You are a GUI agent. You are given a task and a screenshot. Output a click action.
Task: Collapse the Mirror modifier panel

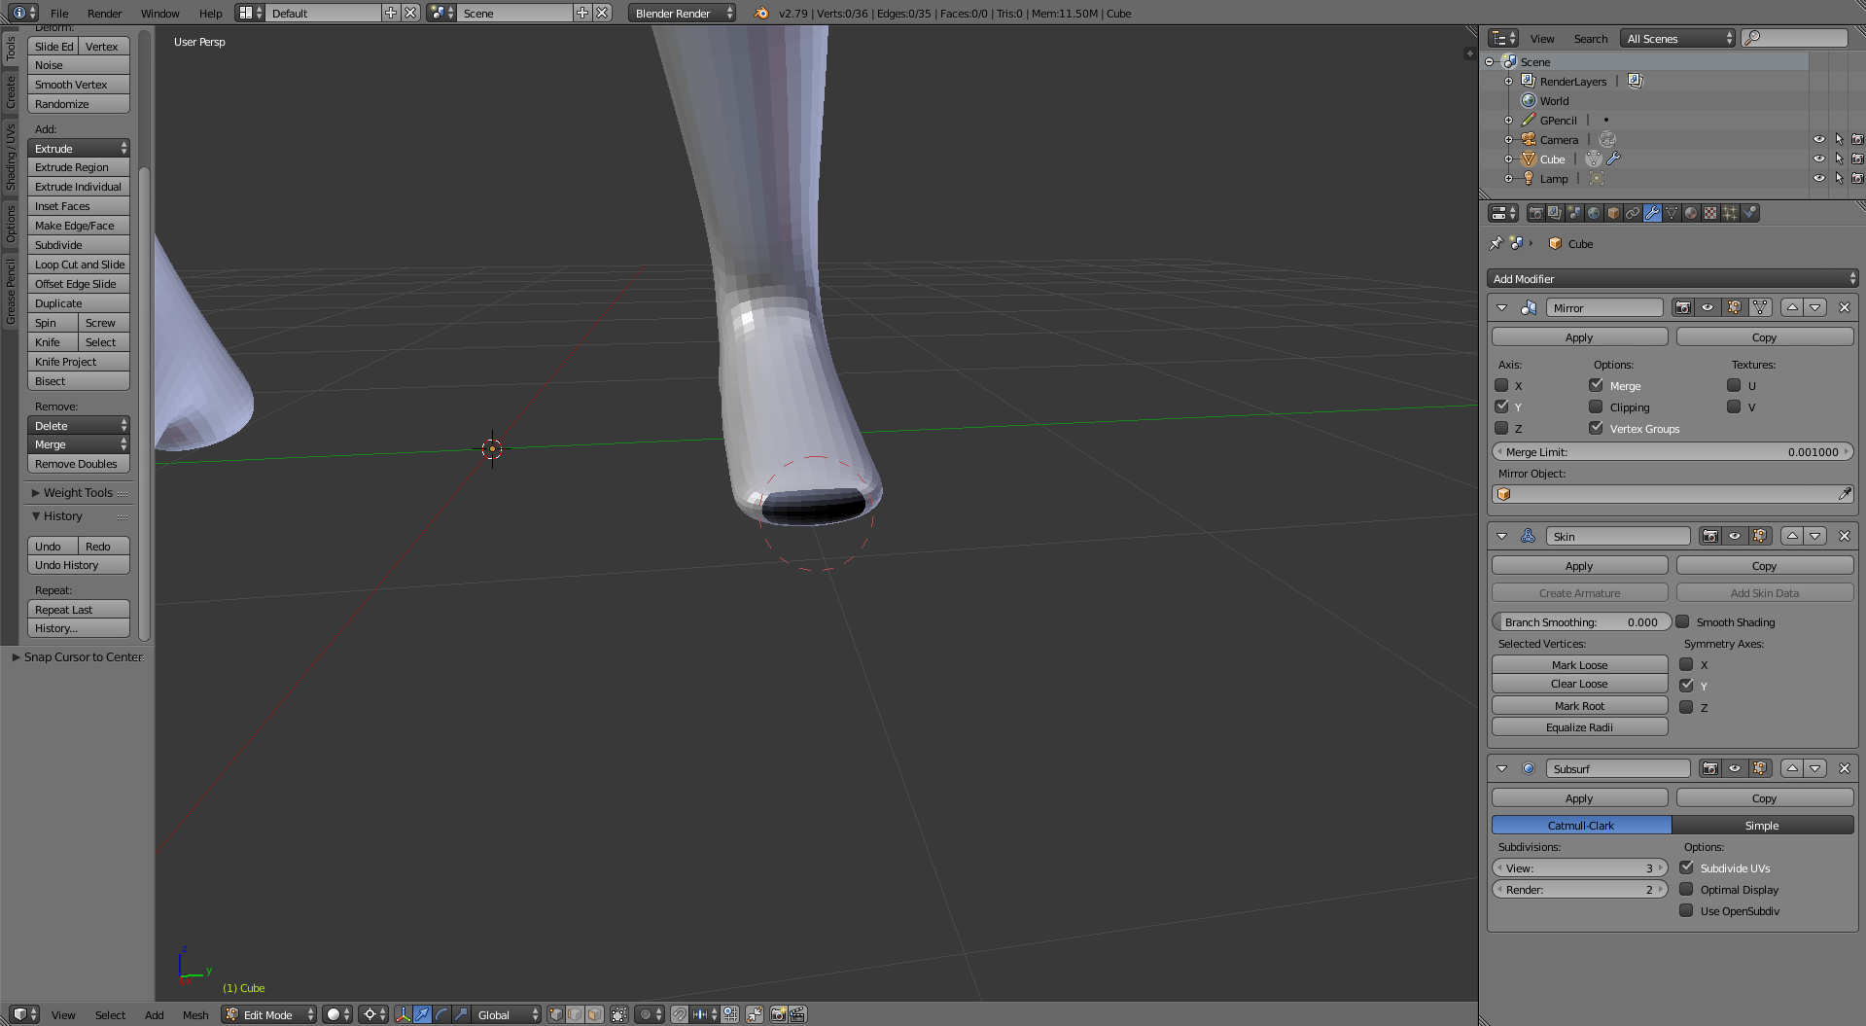click(x=1501, y=307)
